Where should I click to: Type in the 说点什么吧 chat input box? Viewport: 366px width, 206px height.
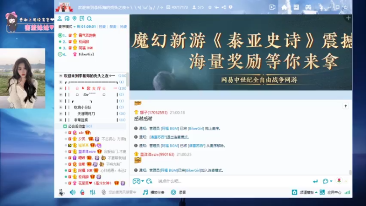(233, 181)
